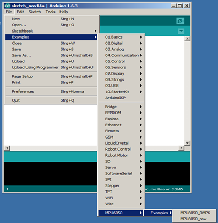Expand the 01.Basics examples submenu
The image size is (218, 223).
pos(121,37)
